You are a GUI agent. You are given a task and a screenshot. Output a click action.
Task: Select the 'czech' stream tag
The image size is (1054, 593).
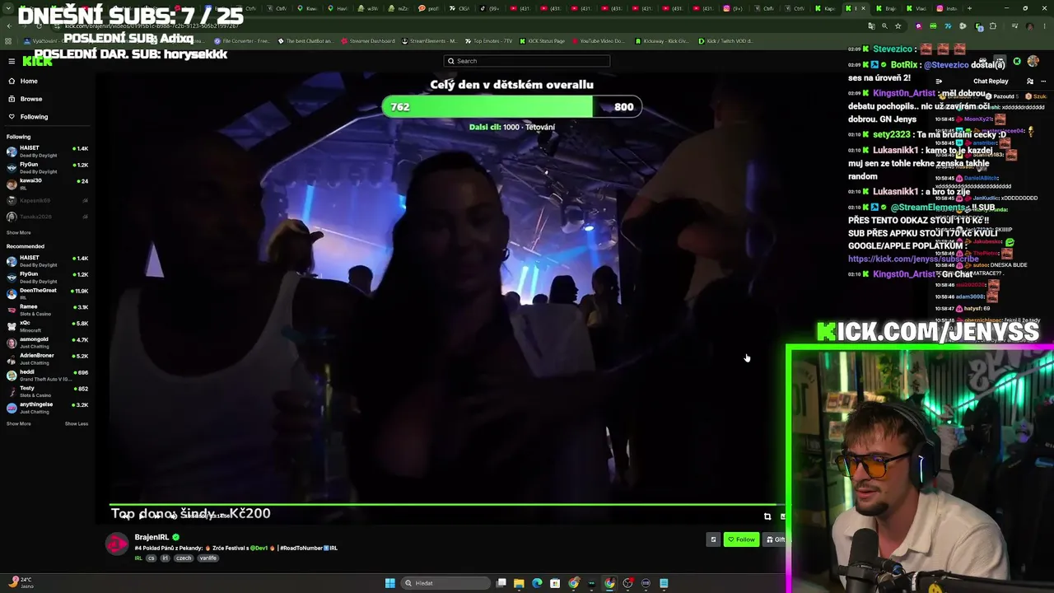tap(184, 558)
